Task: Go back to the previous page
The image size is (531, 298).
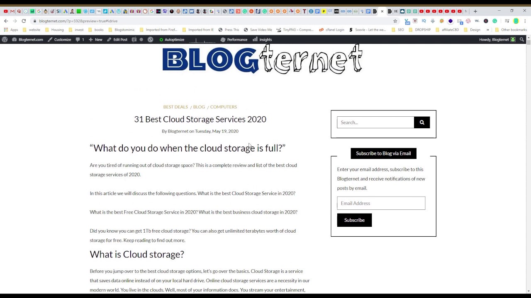Action: click(6, 21)
